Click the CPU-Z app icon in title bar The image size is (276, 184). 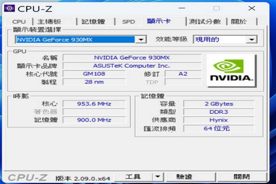pyautogui.click(x=9, y=8)
